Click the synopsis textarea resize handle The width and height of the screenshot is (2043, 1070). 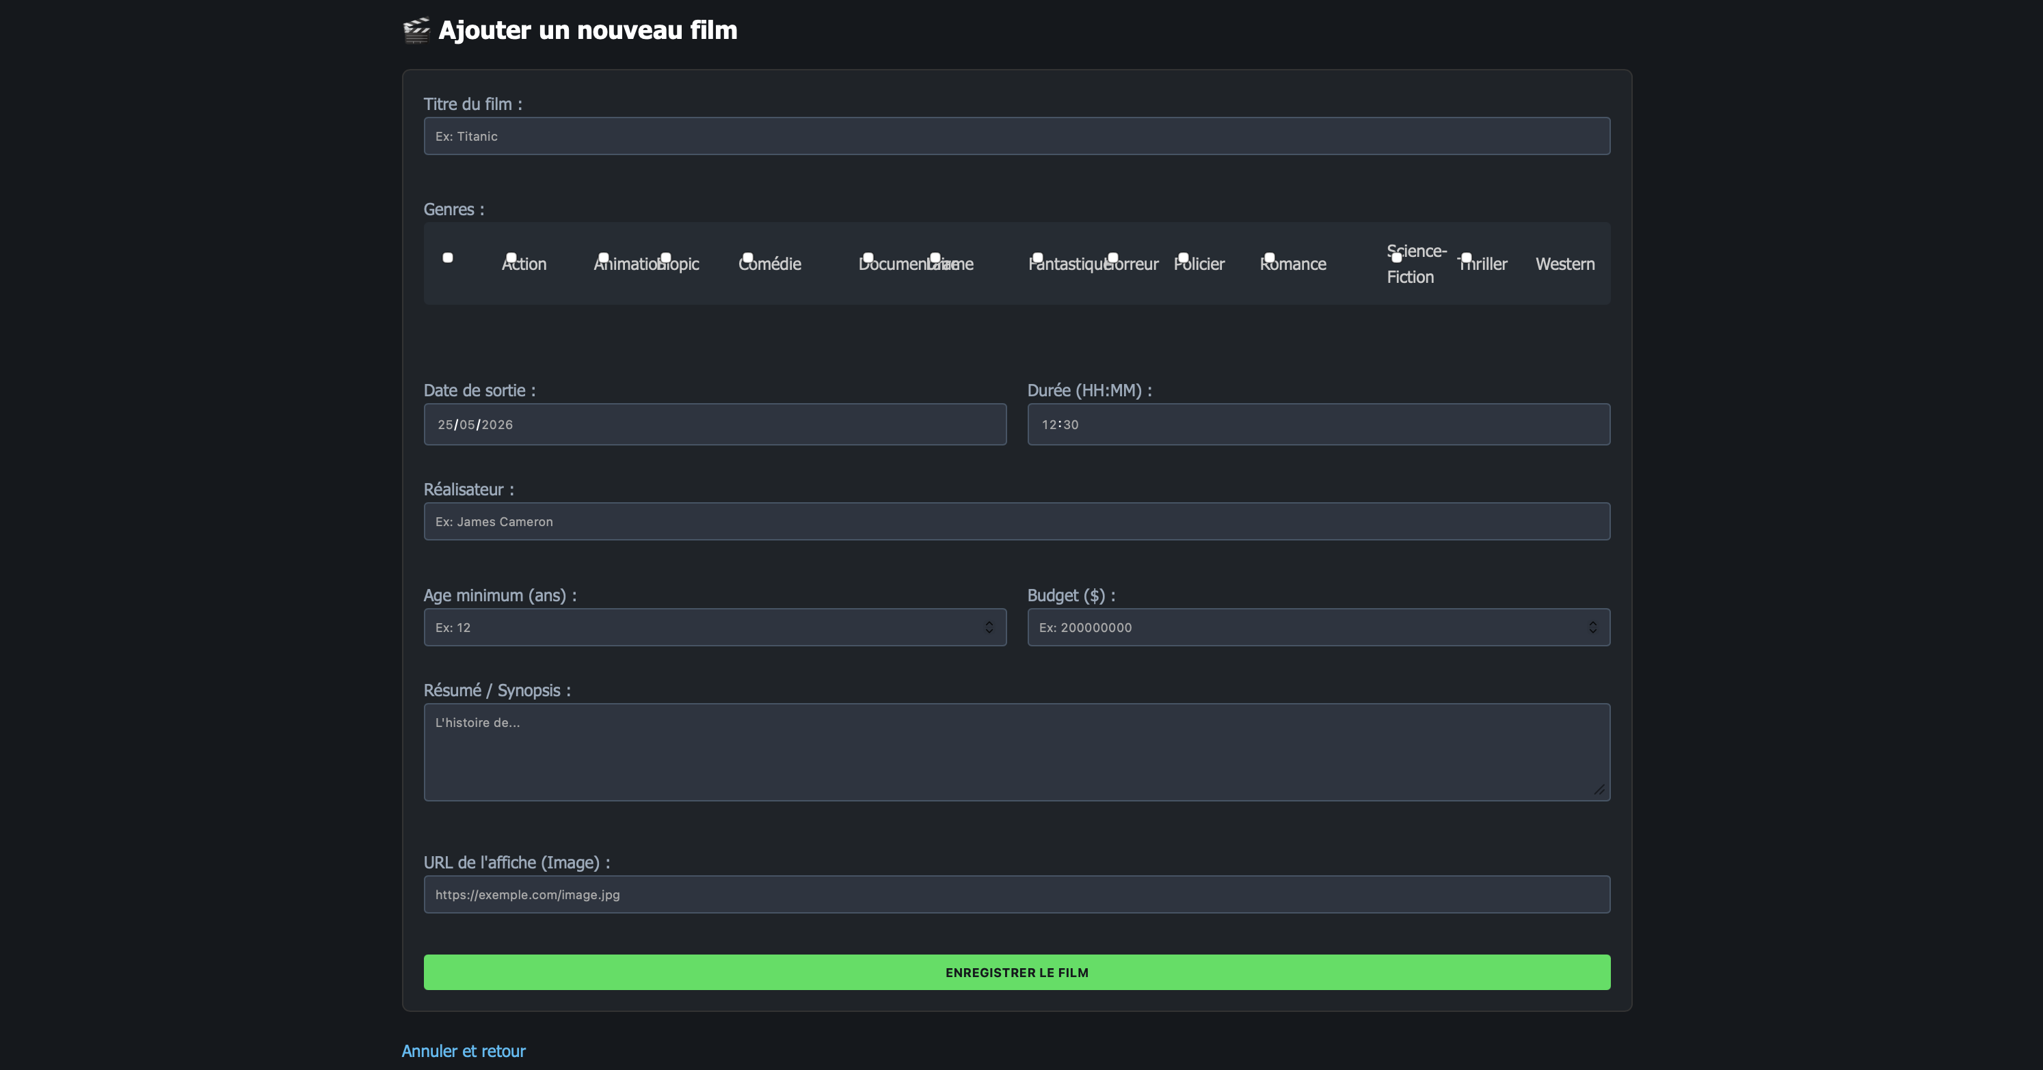(1599, 789)
